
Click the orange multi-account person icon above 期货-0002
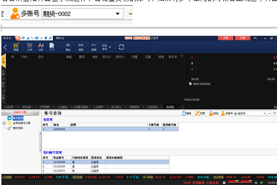[15, 13]
